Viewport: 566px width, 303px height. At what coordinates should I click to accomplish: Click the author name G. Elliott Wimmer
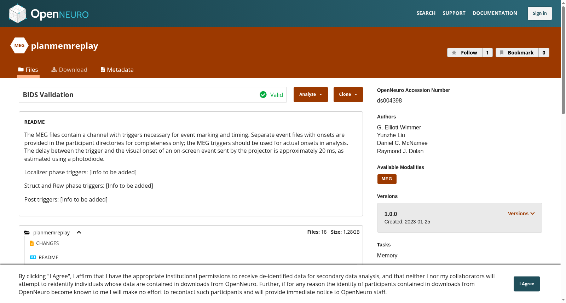click(x=399, y=127)
